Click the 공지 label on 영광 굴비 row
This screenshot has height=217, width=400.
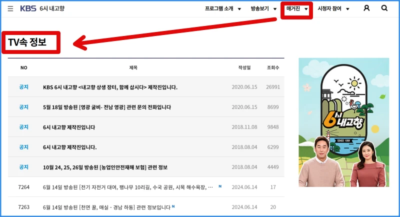(x=23, y=107)
